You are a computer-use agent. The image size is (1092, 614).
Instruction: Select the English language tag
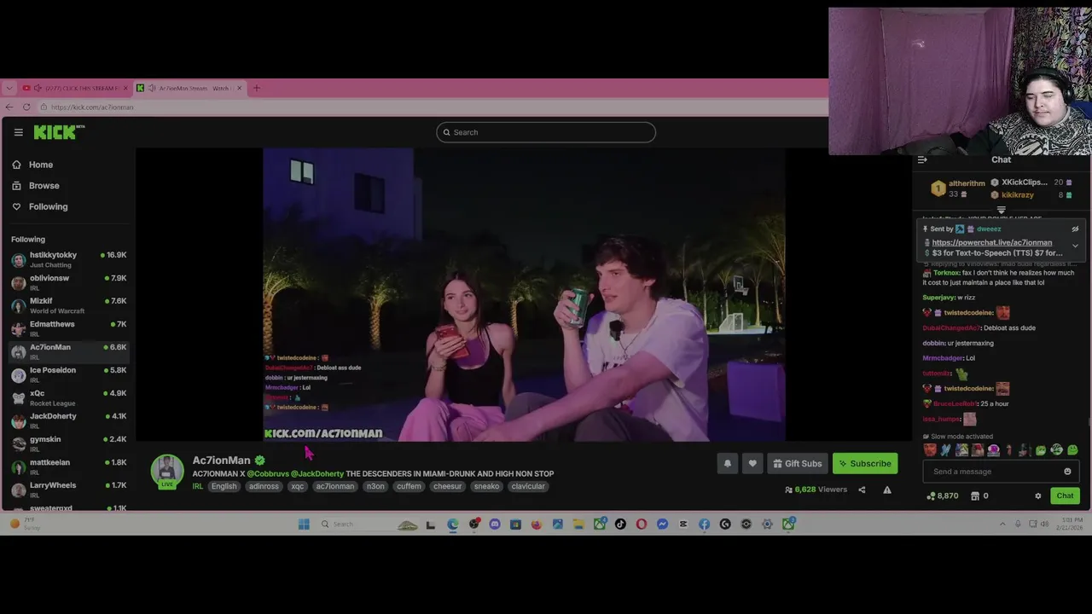pos(224,486)
